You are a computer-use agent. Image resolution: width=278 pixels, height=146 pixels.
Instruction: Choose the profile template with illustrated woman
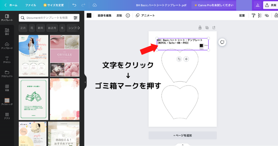(33, 134)
